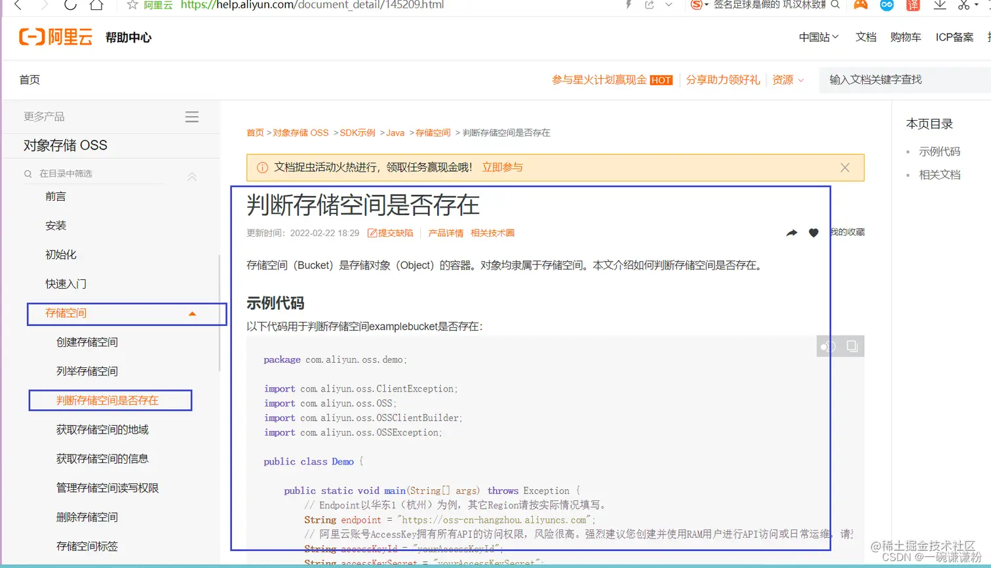Open the address bar history dropdown chevron
This screenshot has height=568, width=991.
pyautogui.click(x=669, y=5)
